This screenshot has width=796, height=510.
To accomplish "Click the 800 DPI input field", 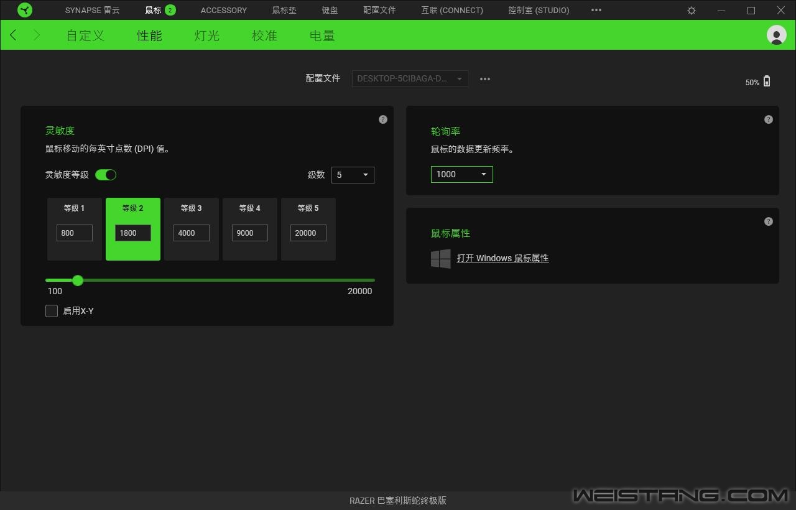I will 75,233.
